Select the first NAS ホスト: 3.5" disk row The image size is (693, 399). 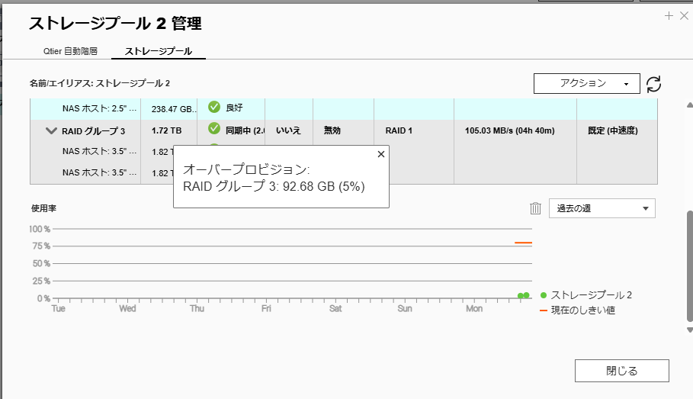(99, 152)
